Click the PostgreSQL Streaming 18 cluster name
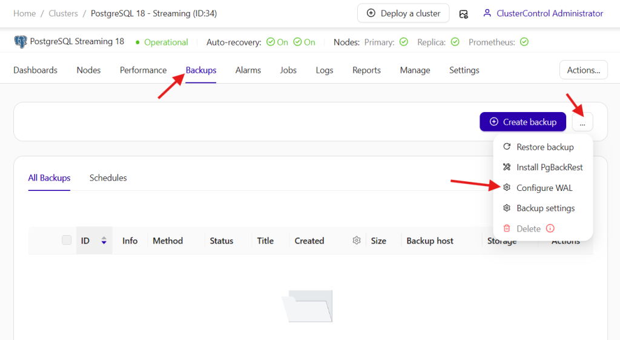620x340 pixels. coord(77,42)
